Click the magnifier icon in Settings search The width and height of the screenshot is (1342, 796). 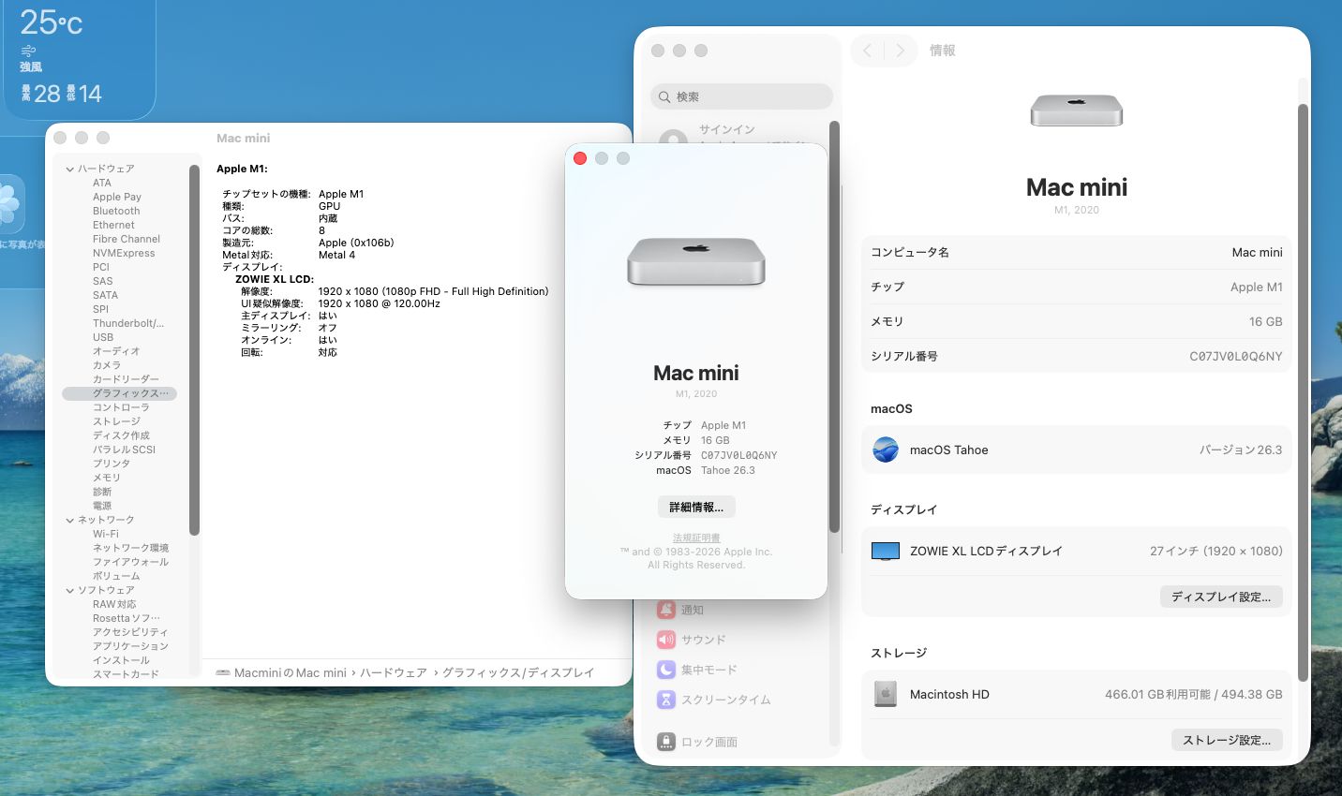[664, 96]
